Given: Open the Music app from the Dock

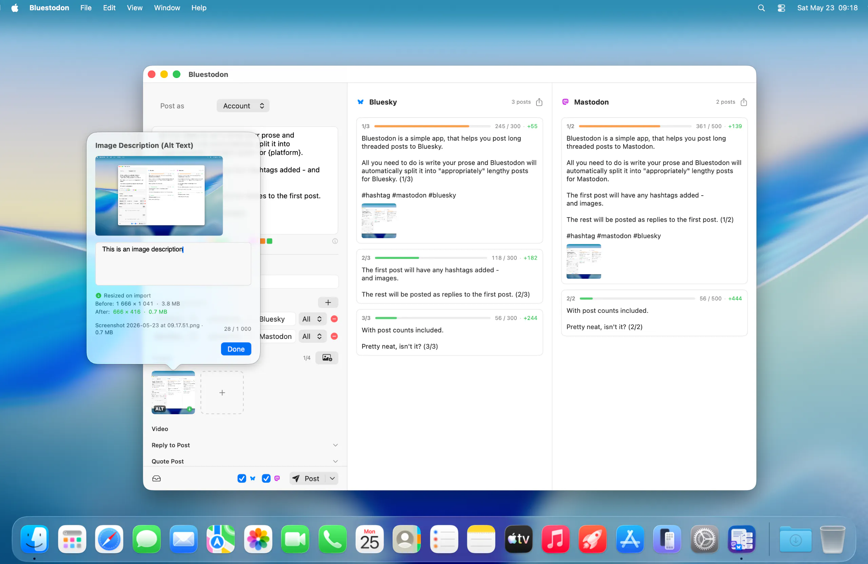Looking at the screenshot, I should pos(555,539).
